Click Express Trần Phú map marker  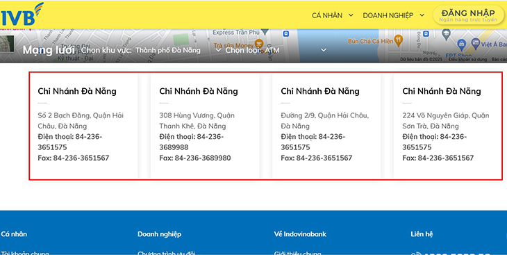(x=265, y=32)
